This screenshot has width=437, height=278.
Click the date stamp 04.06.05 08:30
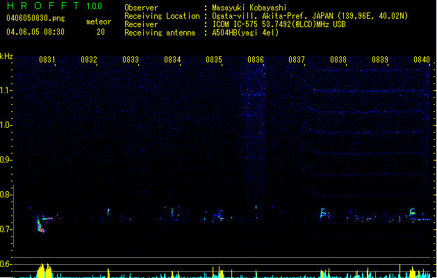35,32
